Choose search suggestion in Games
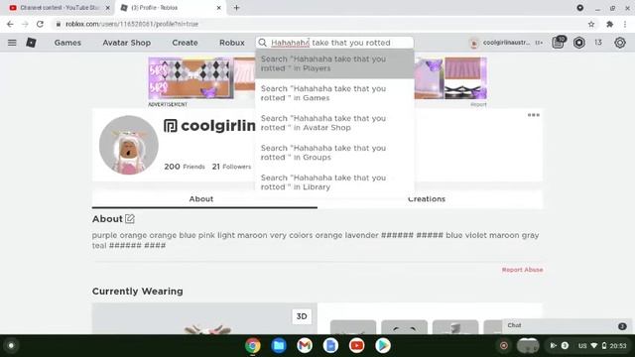The width and height of the screenshot is (635, 357). tap(334, 93)
